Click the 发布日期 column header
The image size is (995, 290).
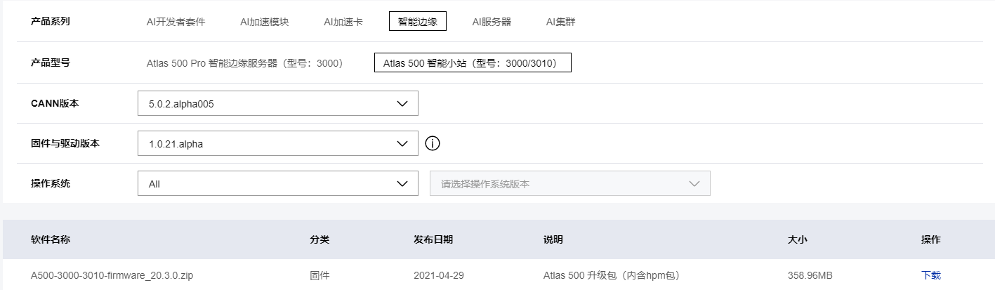[x=433, y=239]
